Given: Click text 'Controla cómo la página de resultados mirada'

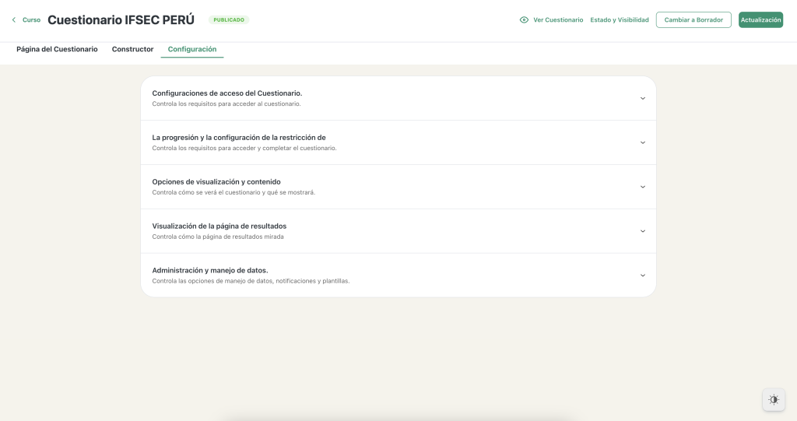Looking at the screenshot, I should pyautogui.click(x=218, y=237).
